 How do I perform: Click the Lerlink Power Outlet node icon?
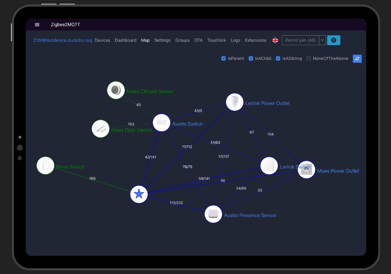point(235,102)
